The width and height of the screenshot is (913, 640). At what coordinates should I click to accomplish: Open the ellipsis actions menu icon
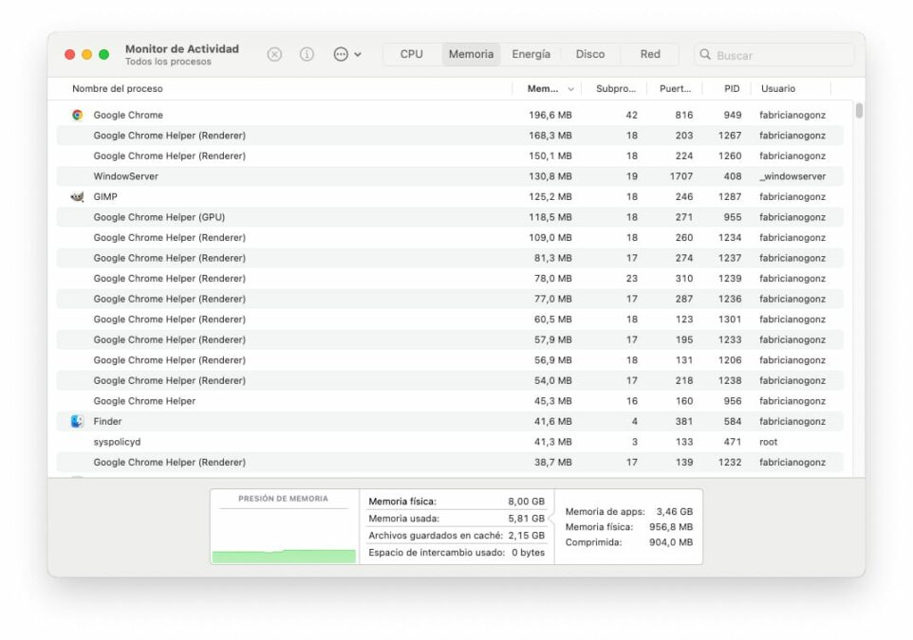click(341, 55)
